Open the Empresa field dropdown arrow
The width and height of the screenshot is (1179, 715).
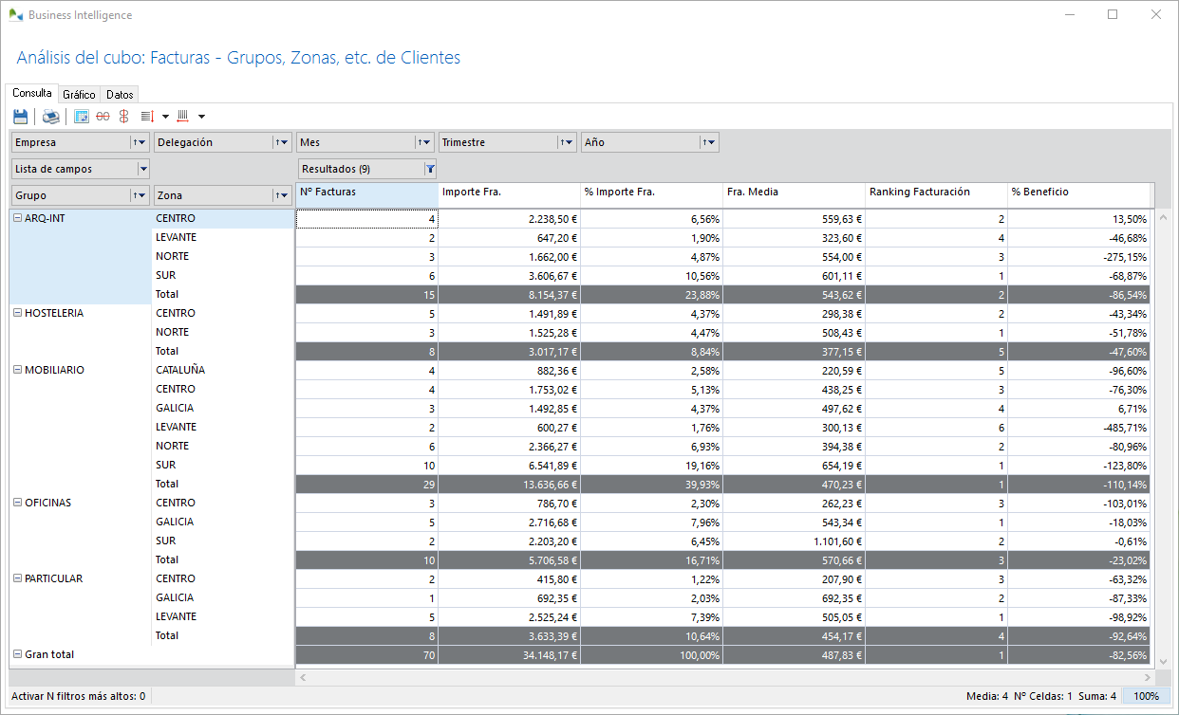pos(143,142)
